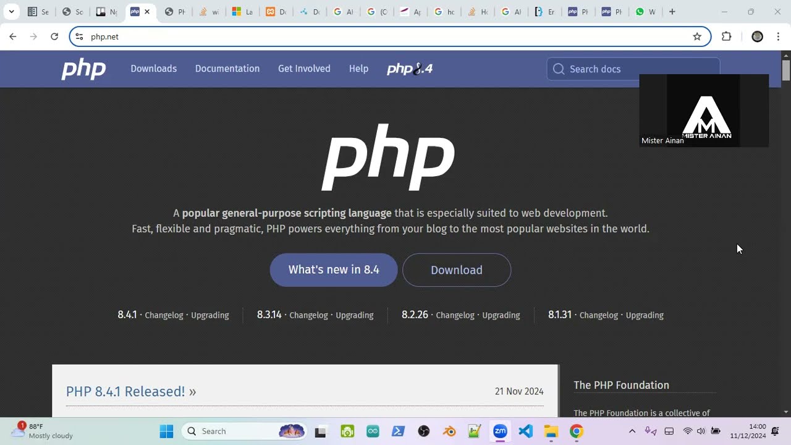Open Notepad++ from the taskbar
791x445 pixels.
click(475, 431)
